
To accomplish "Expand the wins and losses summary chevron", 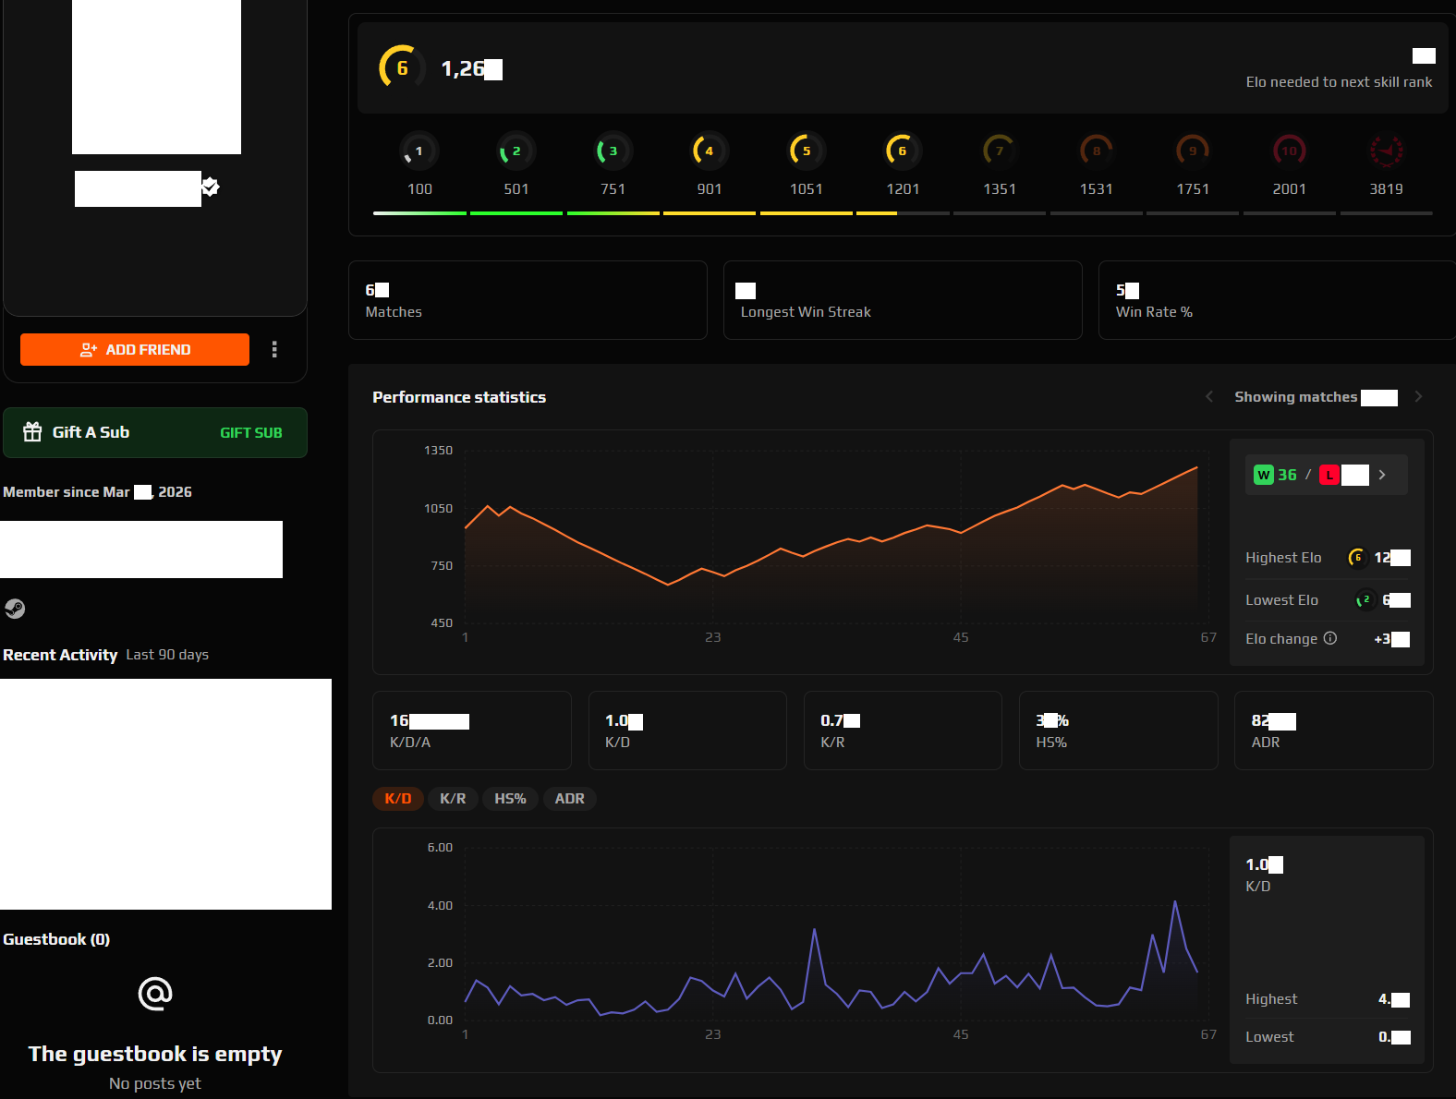I will click(x=1382, y=475).
